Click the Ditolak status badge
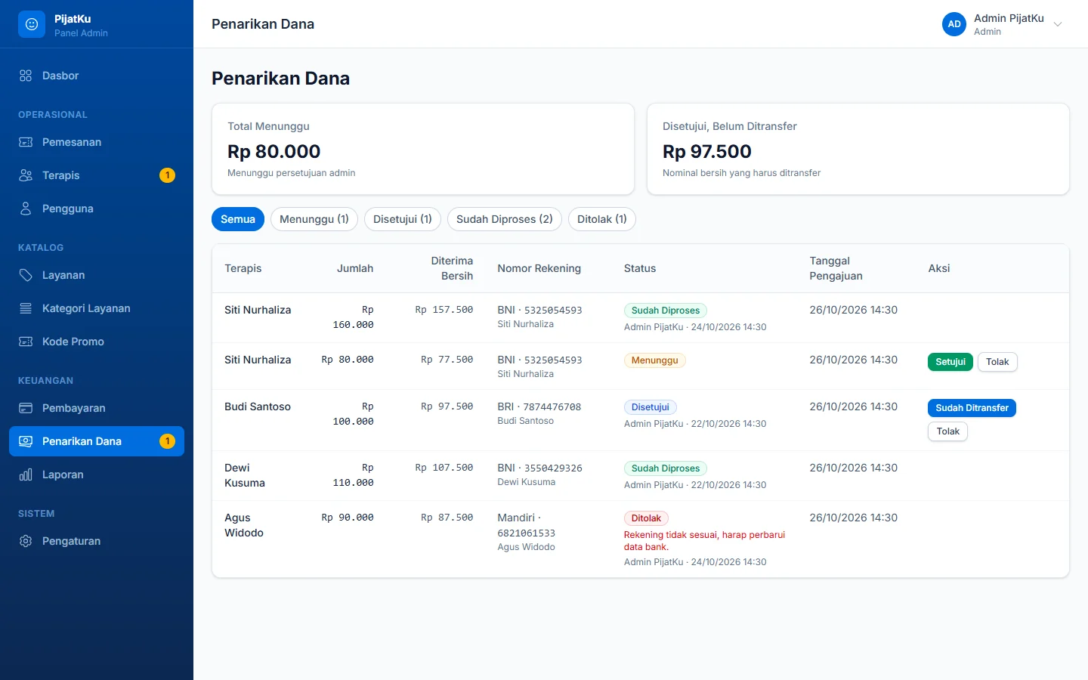This screenshot has height=680, width=1088. [646, 518]
